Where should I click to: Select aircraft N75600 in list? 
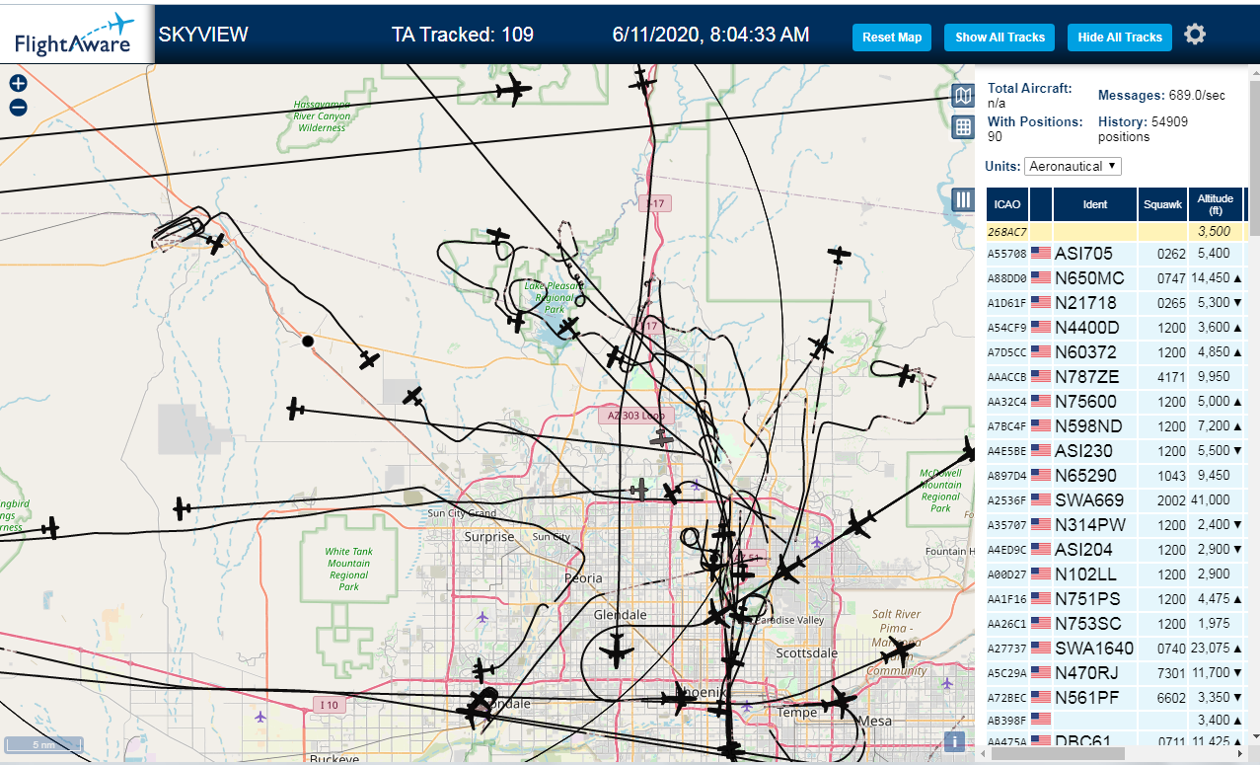coord(1117,402)
